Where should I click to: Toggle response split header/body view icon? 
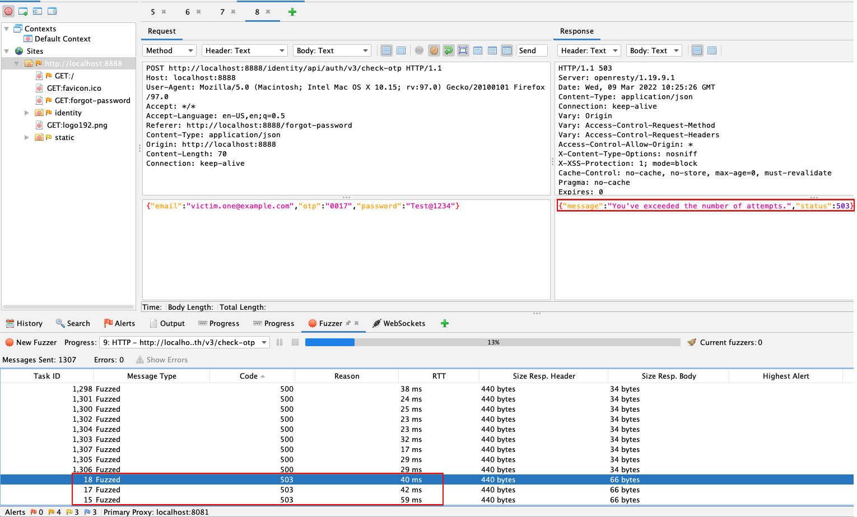click(697, 50)
